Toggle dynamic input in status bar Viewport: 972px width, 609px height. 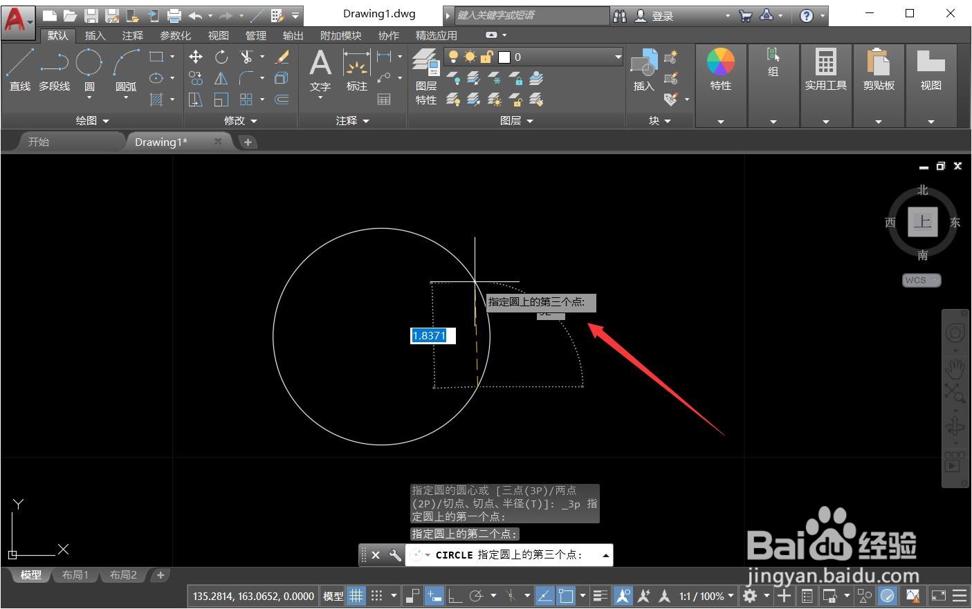[x=434, y=596]
